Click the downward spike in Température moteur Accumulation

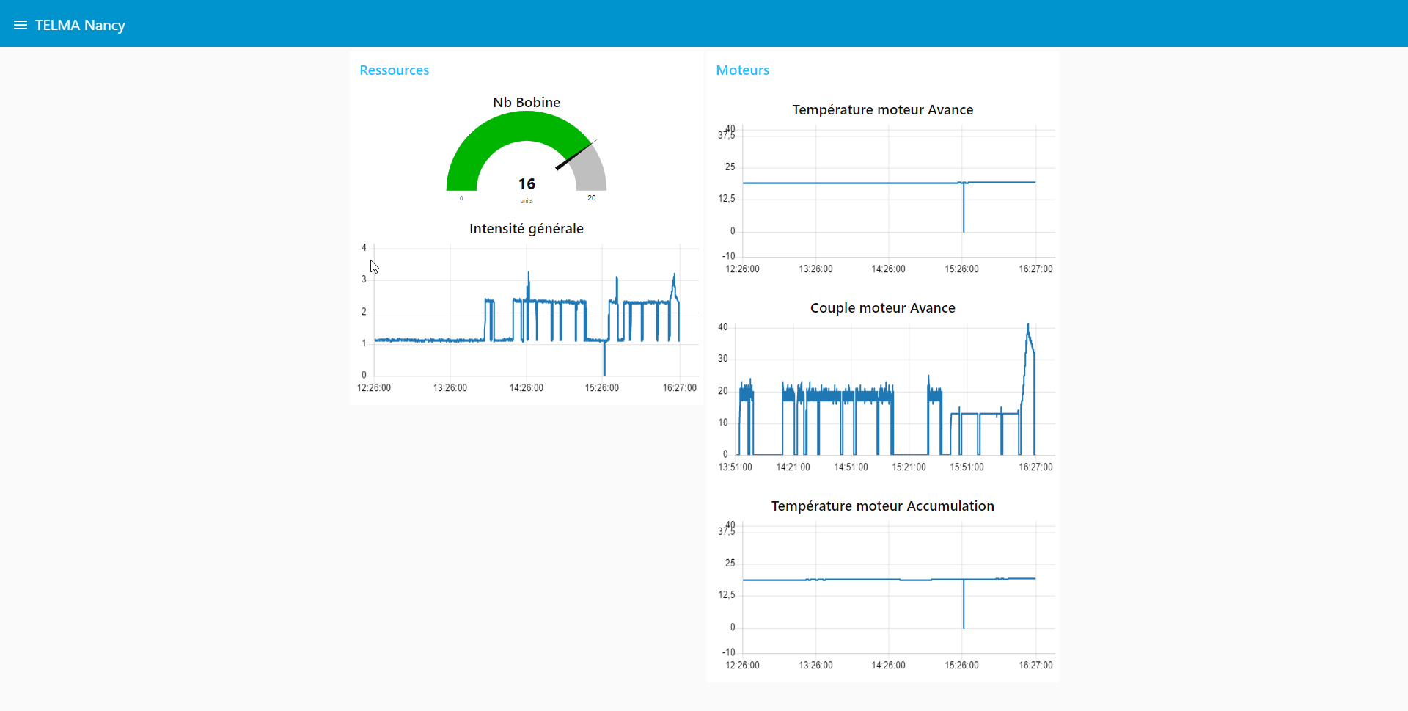(x=964, y=616)
